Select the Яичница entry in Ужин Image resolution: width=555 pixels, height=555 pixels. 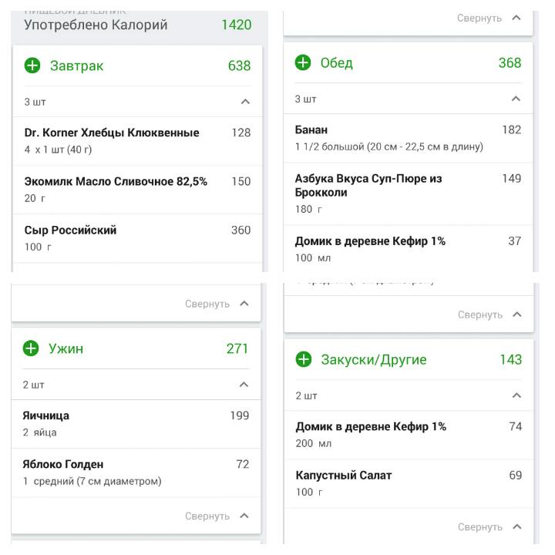click(x=46, y=423)
